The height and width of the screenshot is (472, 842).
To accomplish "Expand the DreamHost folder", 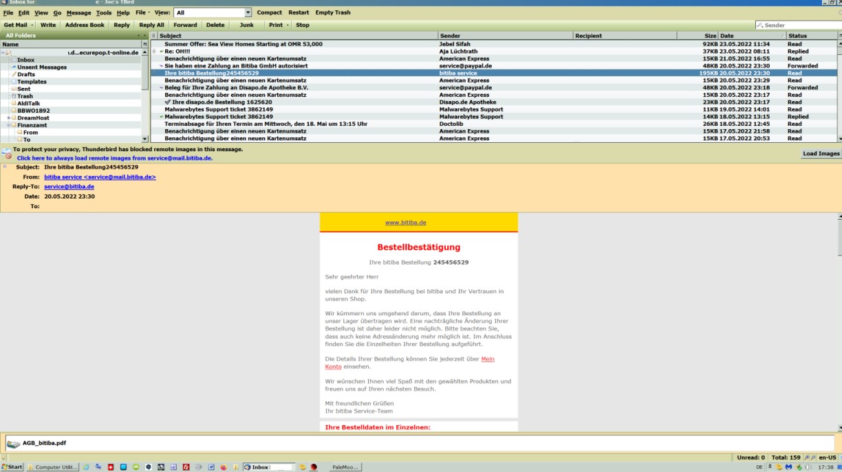I will point(8,118).
